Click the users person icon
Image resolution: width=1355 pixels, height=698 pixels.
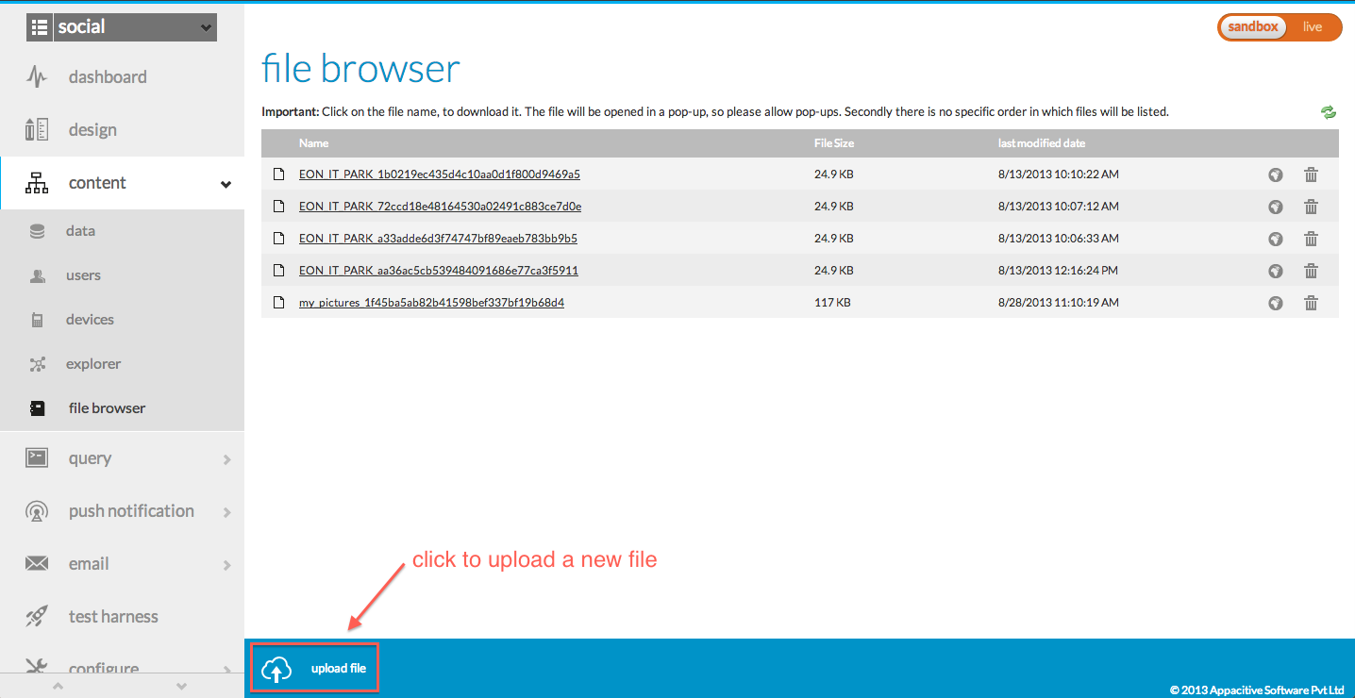pyautogui.click(x=38, y=275)
